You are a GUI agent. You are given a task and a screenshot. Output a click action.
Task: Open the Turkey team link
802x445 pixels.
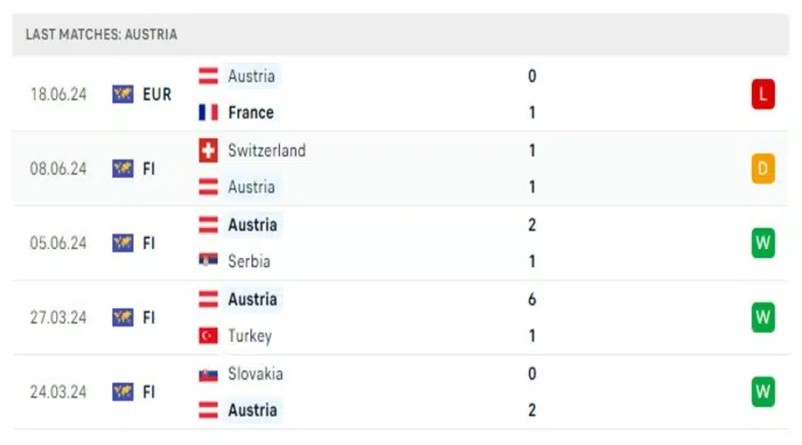tap(250, 336)
